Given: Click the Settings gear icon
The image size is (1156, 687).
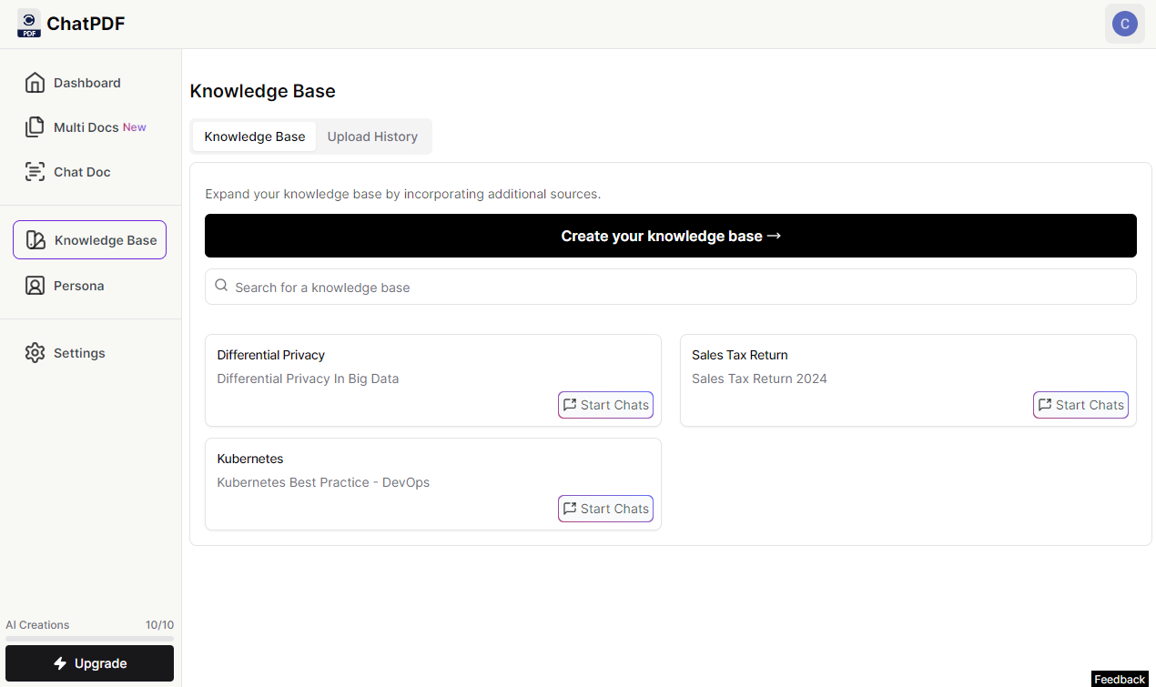Looking at the screenshot, I should (35, 353).
